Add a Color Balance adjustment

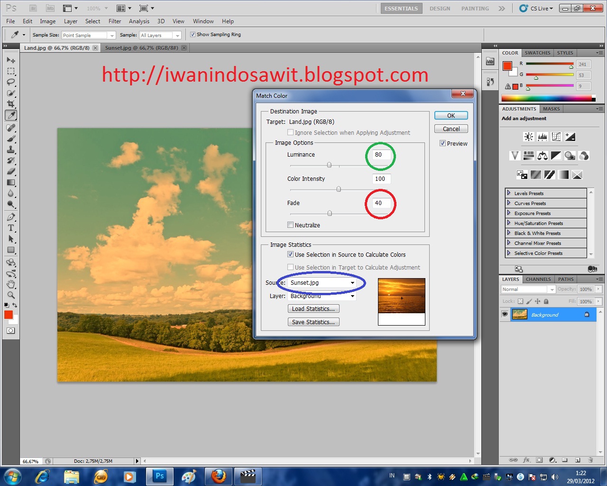tap(543, 156)
